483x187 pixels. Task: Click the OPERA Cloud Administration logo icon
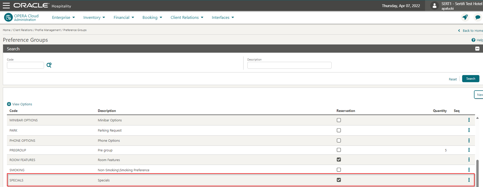point(8,17)
